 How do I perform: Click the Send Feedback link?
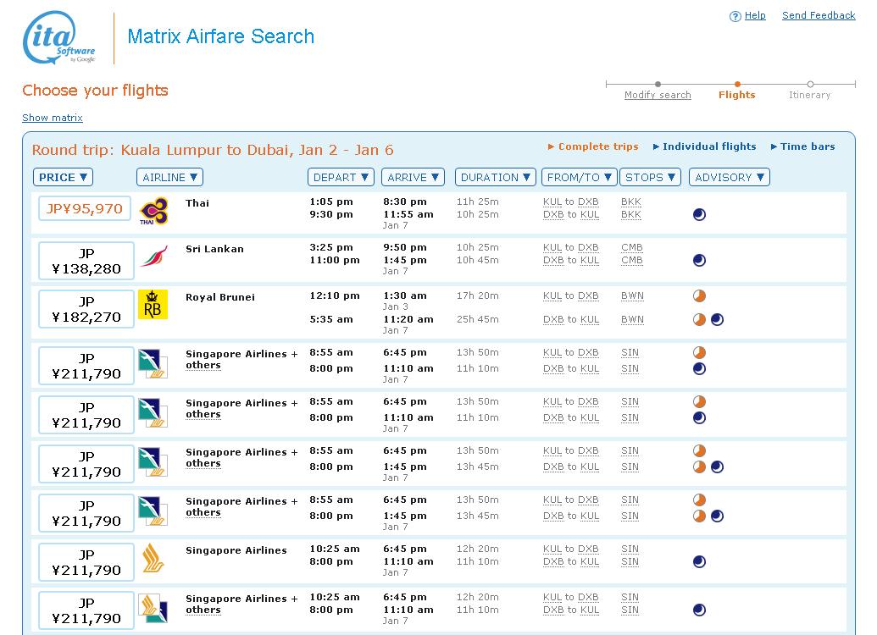point(819,15)
